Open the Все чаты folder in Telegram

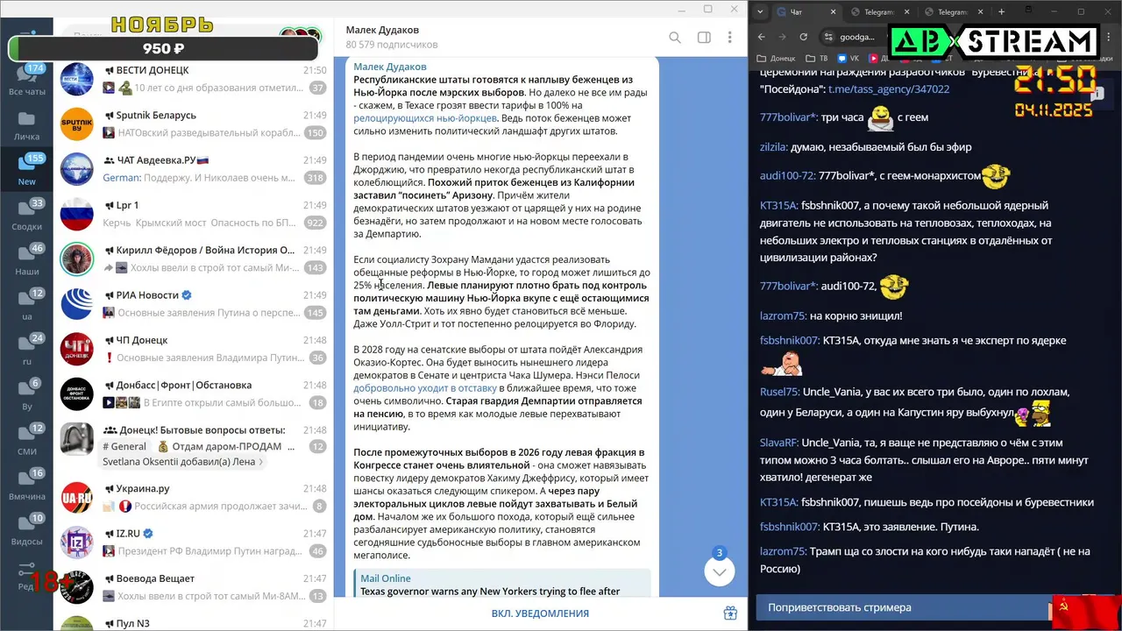point(26,79)
